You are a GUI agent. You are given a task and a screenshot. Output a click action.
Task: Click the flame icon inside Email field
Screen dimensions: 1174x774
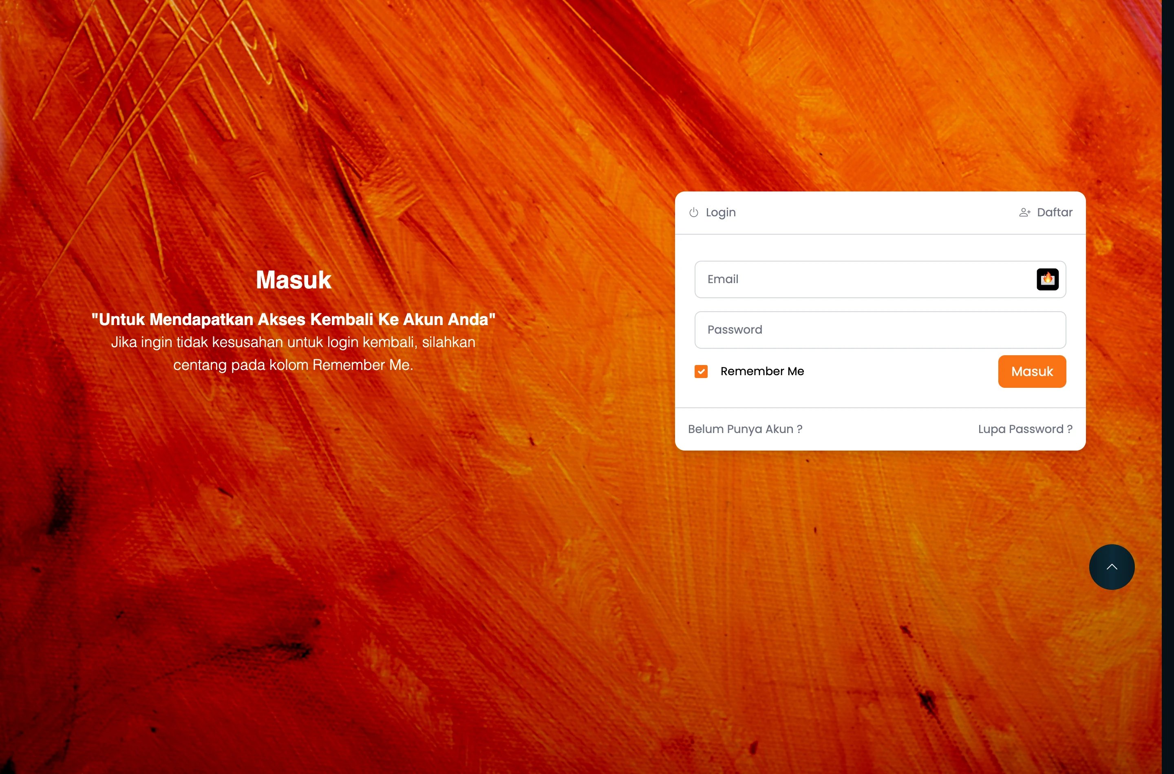click(x=1047, y=279)
